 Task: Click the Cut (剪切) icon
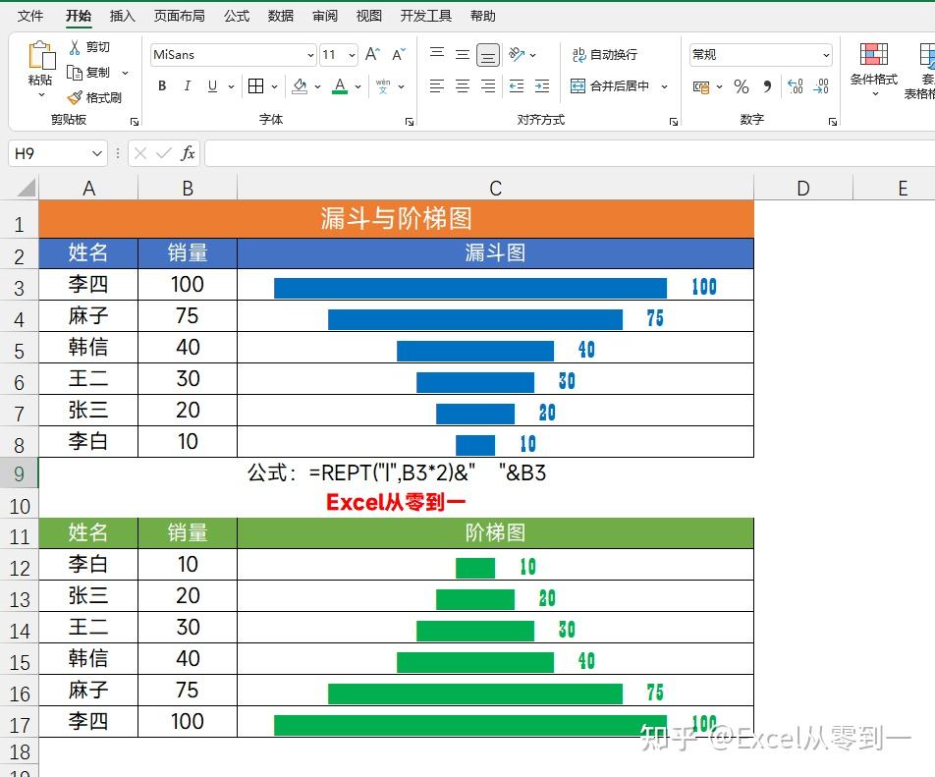coord(74,47)
